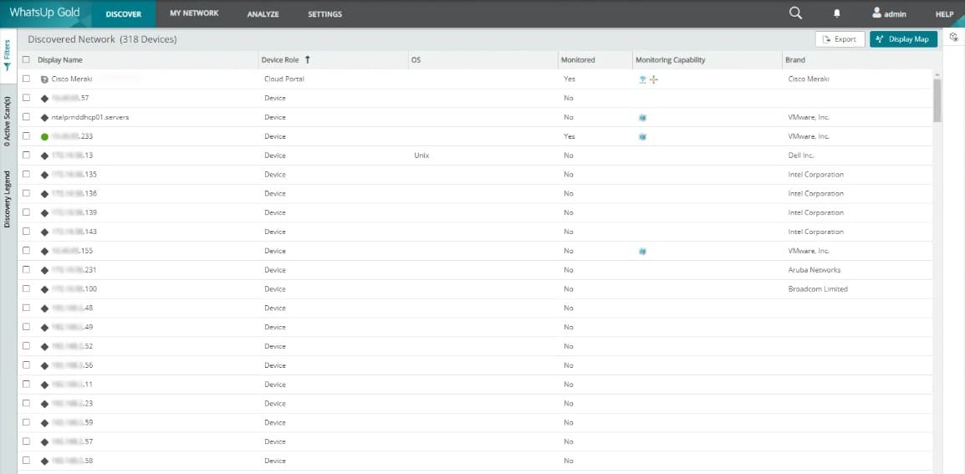Click the Discovered Network (318 Devices) title
The height and width of the screenshot is (474, 965).
coord(102,39)
